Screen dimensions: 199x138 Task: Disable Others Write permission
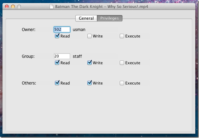89,83
